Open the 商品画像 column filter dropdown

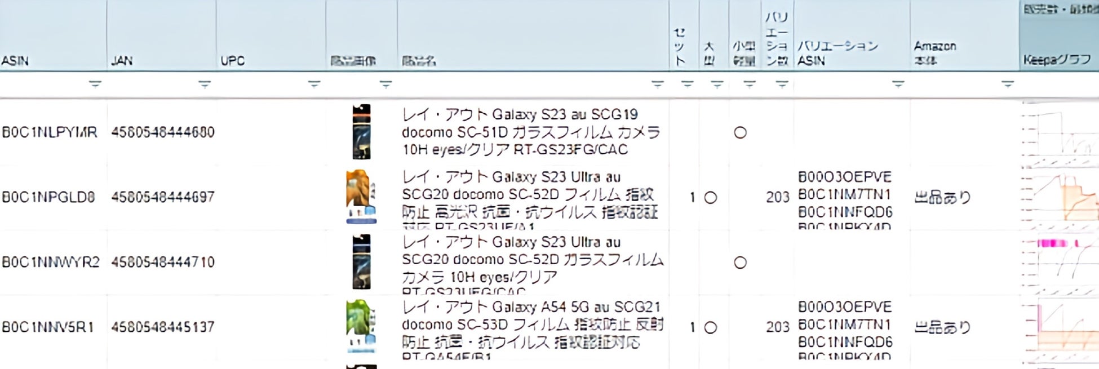pos(385,85)
